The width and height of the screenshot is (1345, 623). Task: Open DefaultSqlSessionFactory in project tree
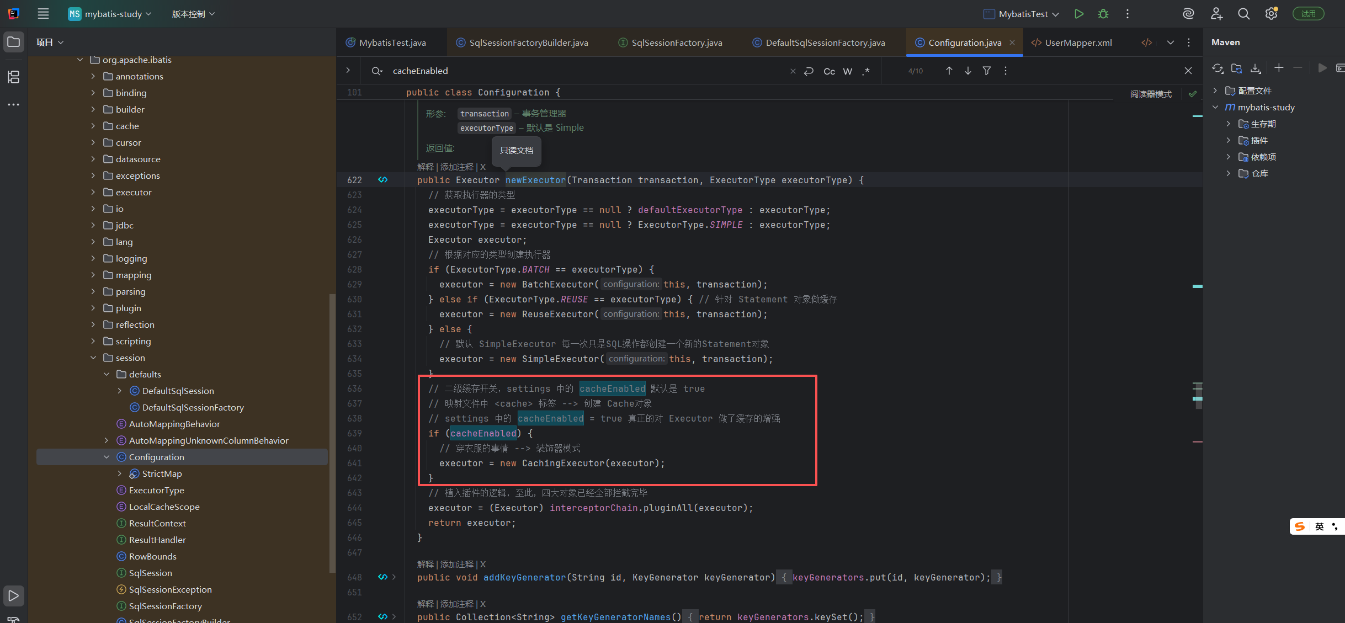coord(193,407)
